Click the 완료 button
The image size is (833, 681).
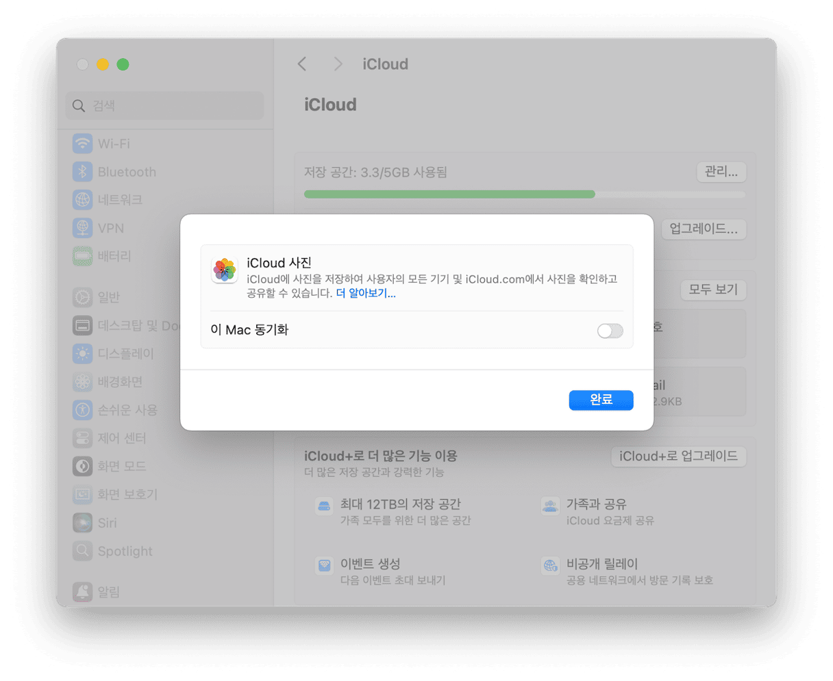click(601, 400)
